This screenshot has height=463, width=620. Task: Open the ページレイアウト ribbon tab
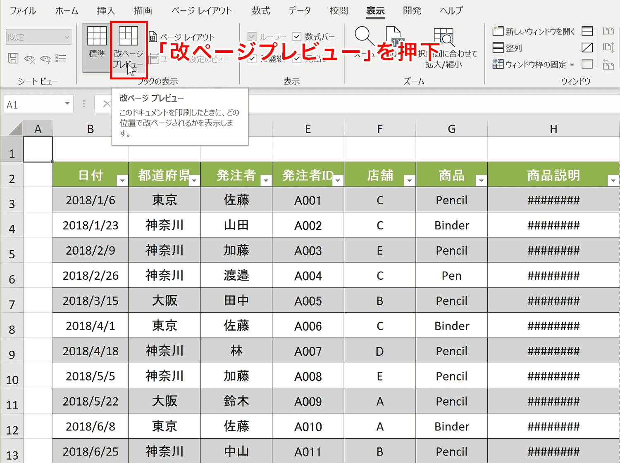pos(202,11)
